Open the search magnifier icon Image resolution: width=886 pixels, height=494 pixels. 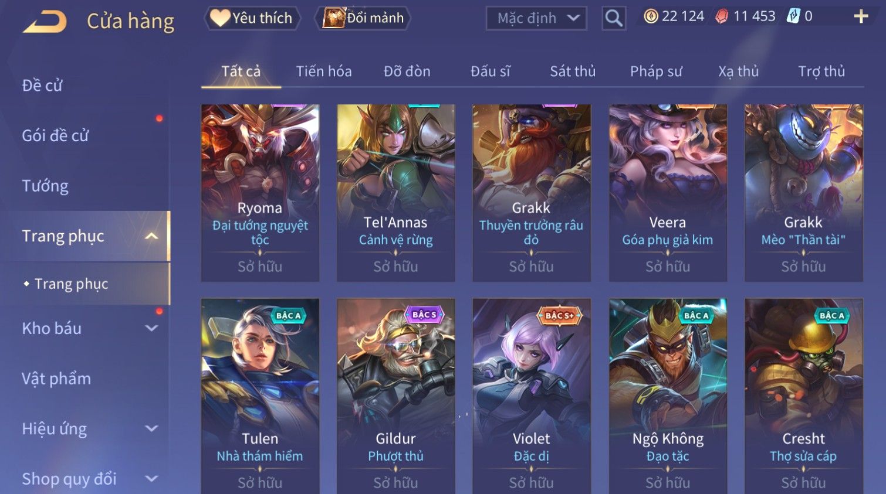pos(614,18)
